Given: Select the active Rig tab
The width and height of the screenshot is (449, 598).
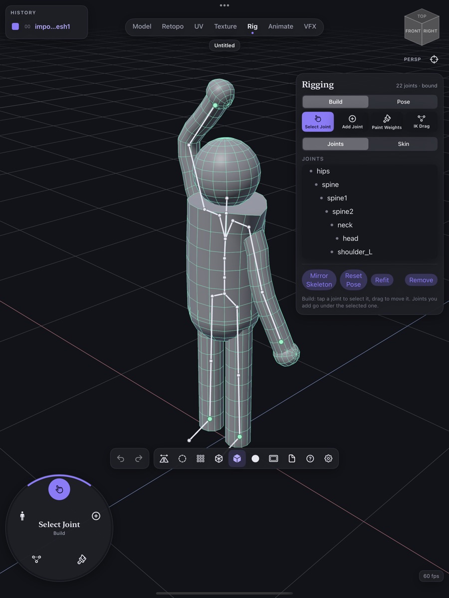Looking at the screenshot, I should [x=252, y=26].
